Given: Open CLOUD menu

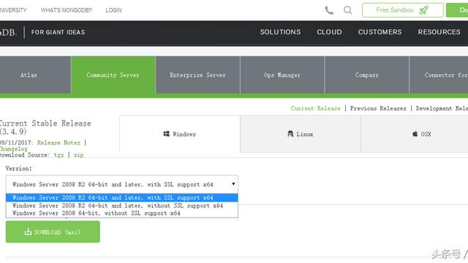Looking at the screenshot, I should tap(329, 32).
